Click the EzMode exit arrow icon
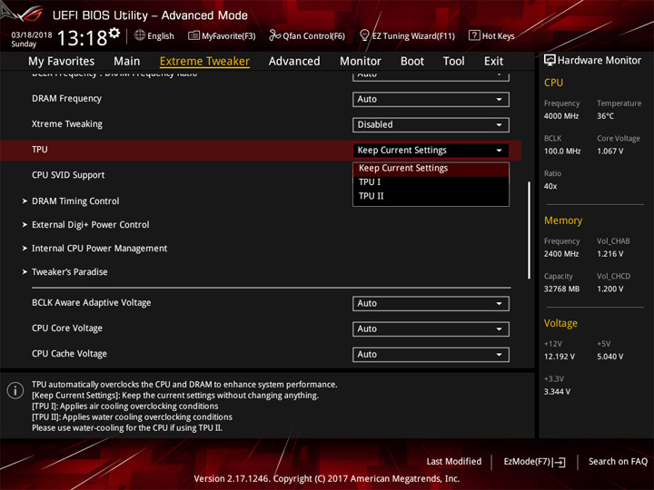This screenshot has width=654, height=490. 560,462
